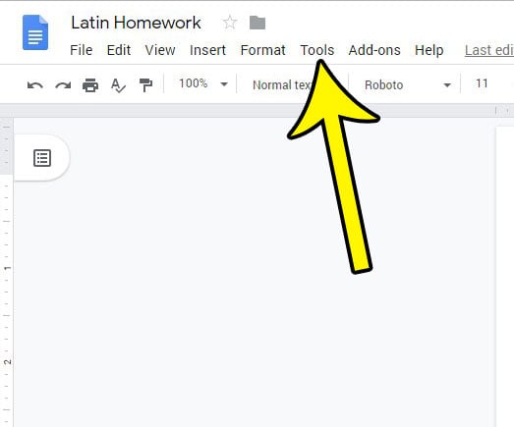Open the Insert menu
Screen dimensions: 514x427
(207, 50)
